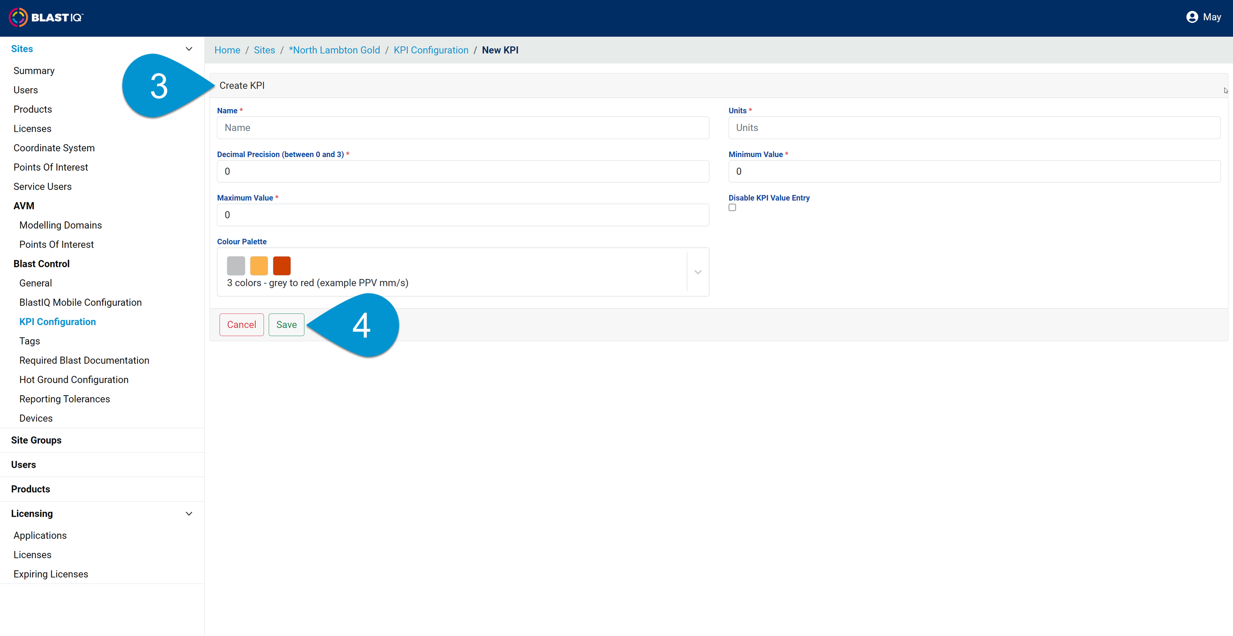Open the Sites breadcrumb link
1233x636 pixels.
[264, 50]
